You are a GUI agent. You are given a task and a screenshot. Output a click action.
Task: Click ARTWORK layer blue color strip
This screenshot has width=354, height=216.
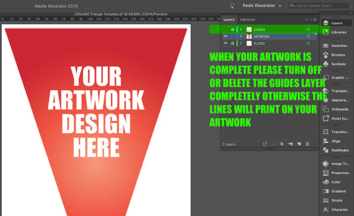coord(237,36)
